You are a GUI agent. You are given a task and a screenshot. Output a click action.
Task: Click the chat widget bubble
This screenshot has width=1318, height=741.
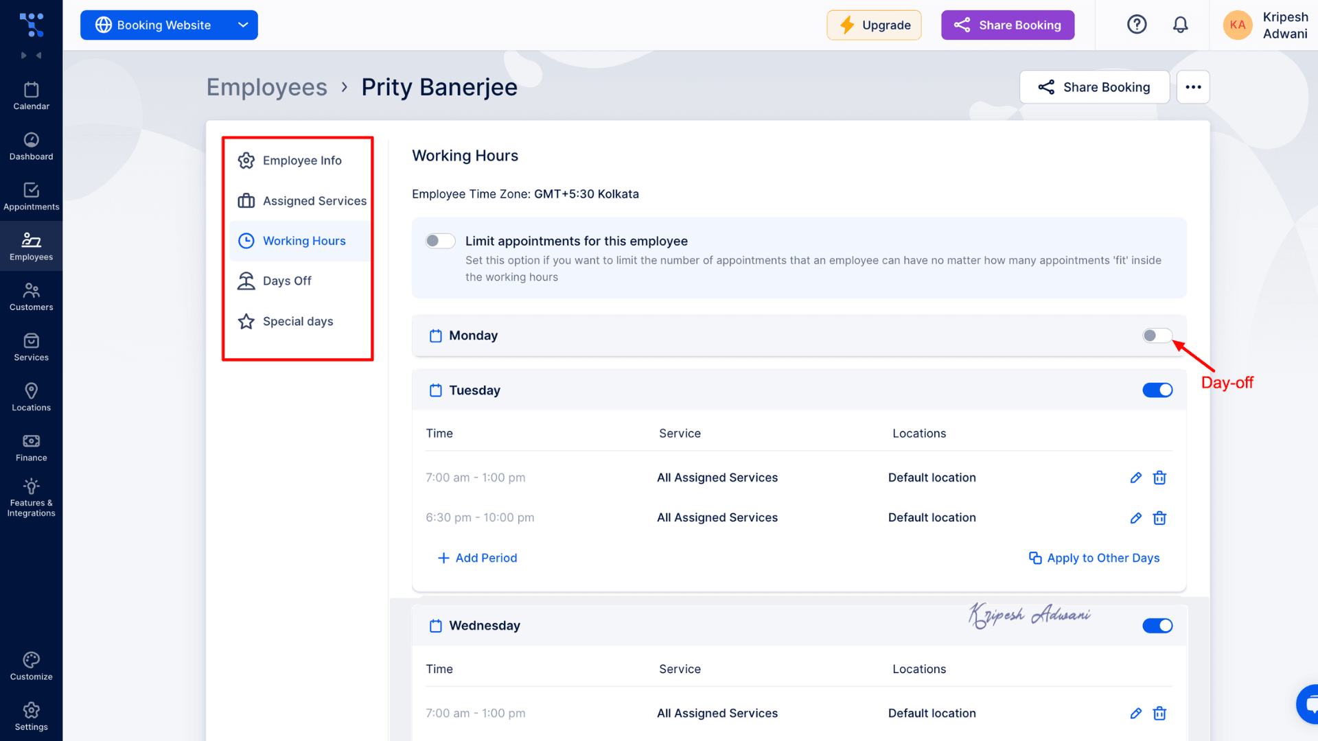coord(1308,704)
